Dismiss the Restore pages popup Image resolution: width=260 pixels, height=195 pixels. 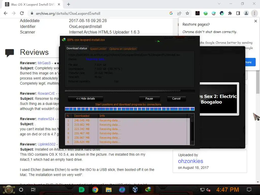[255, 21]
